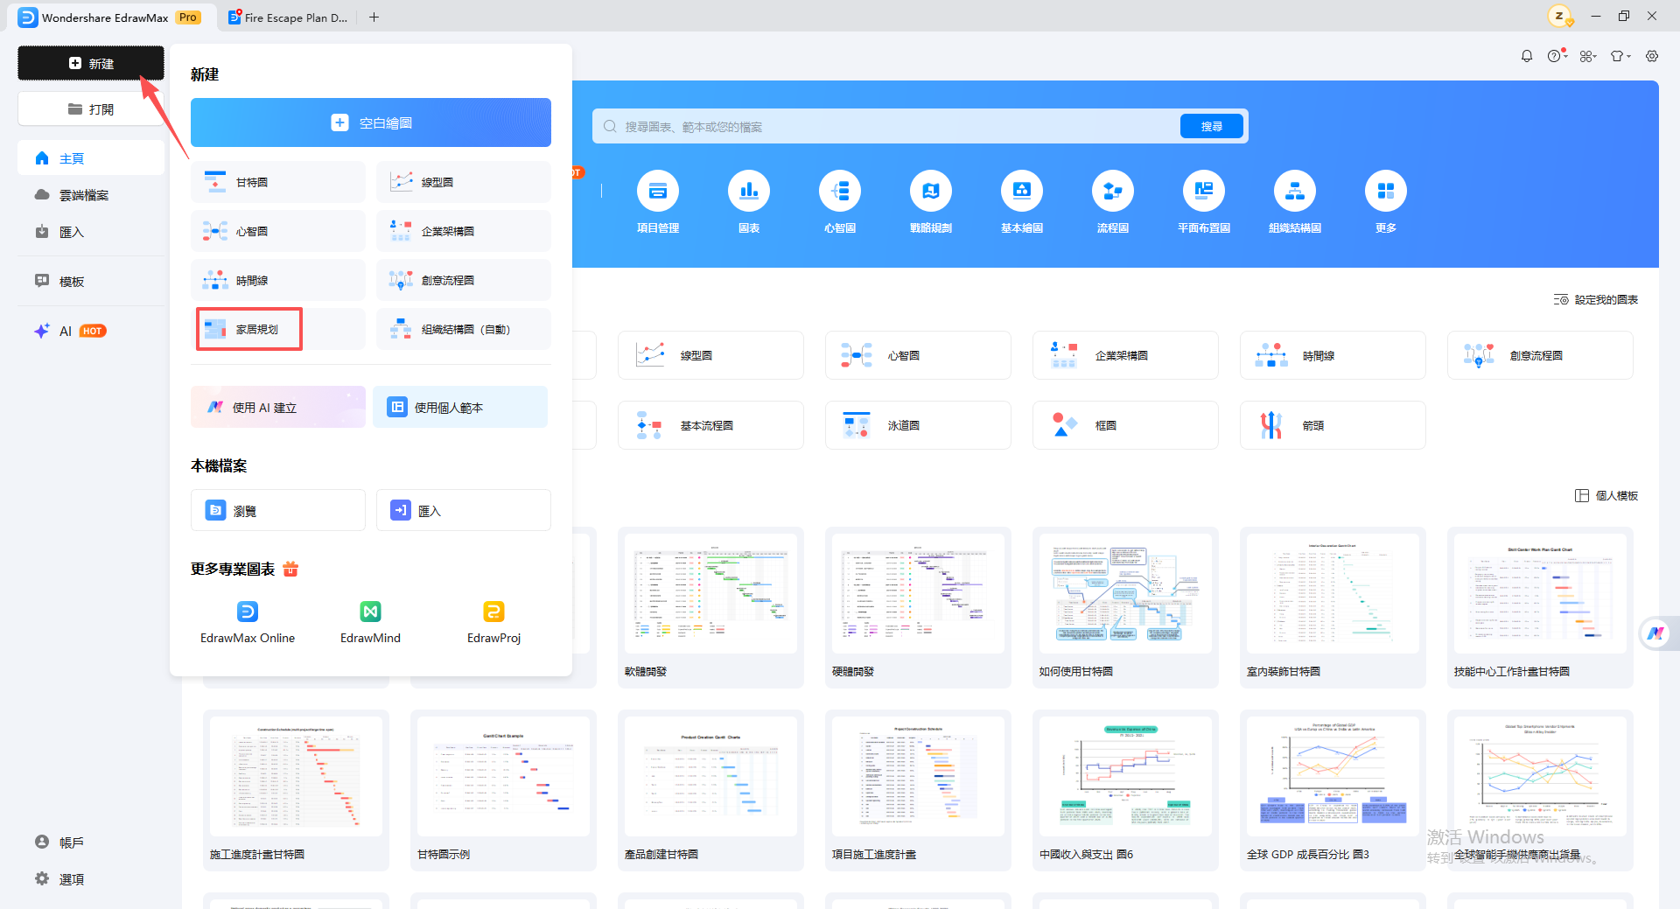Image resolution: width=1680 pixels, height=909 pixels.
Task: Click 使用個人範本 button
Action: pos(460,407)
